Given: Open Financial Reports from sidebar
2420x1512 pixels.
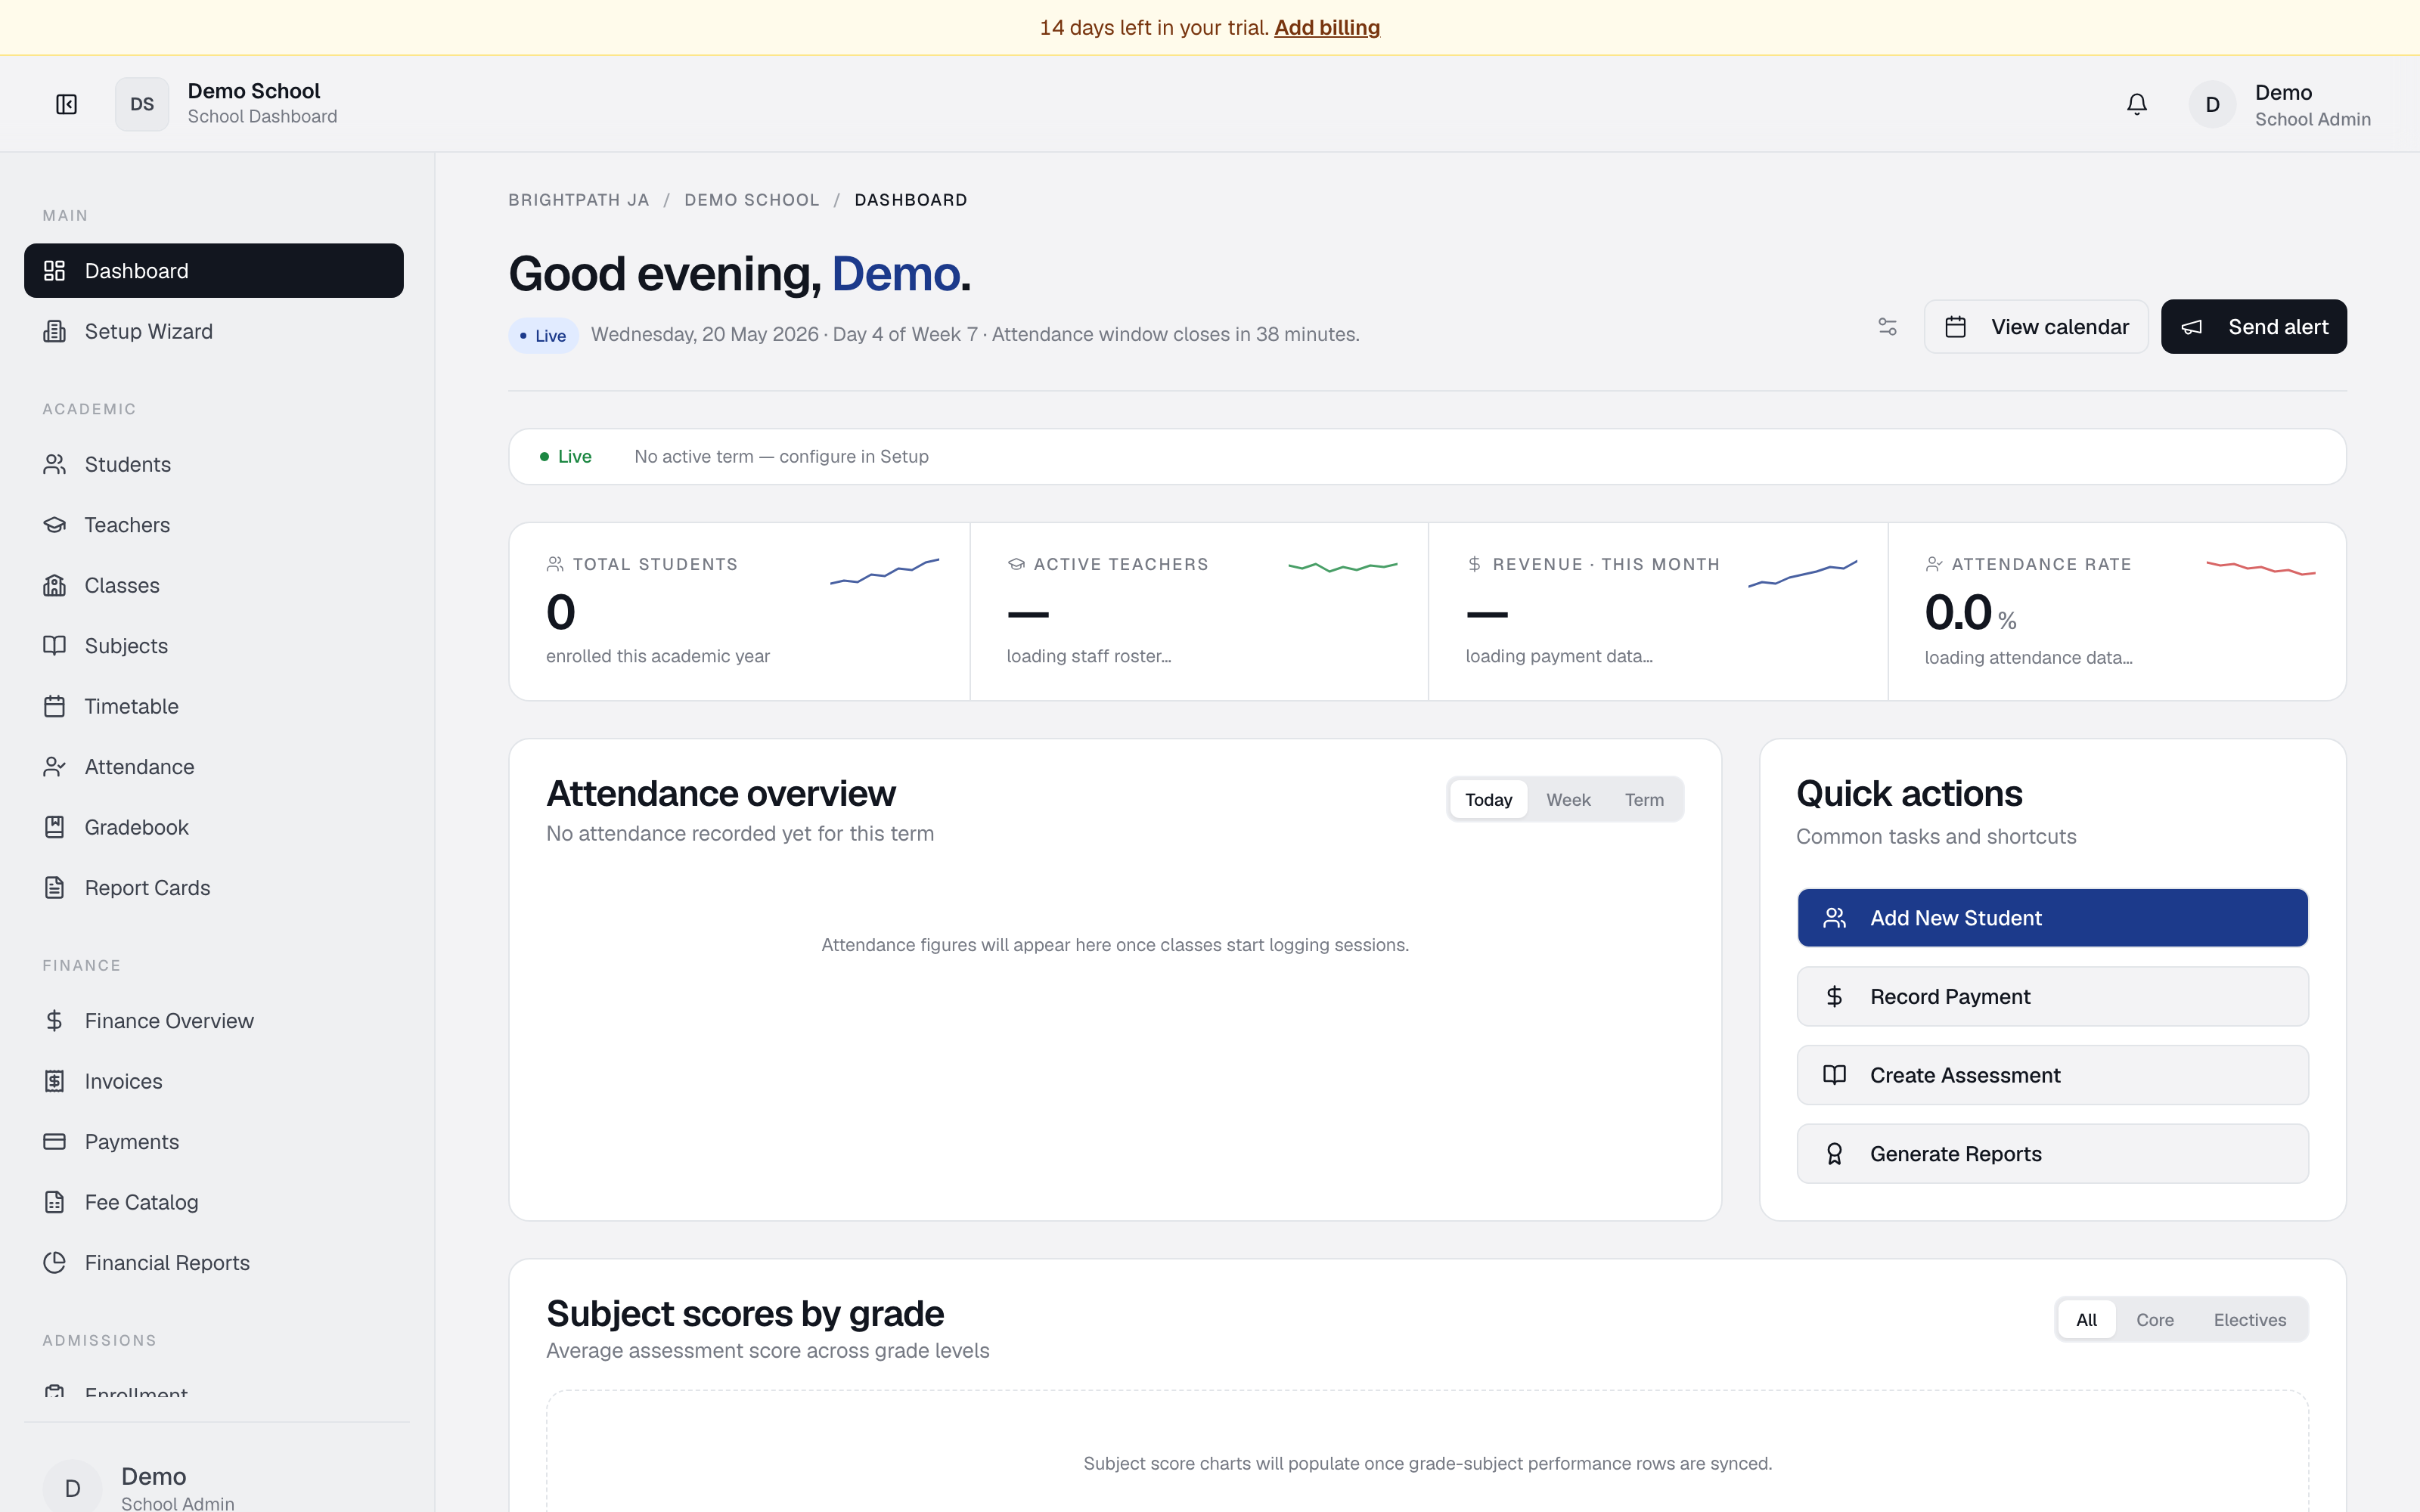Looking at the screenshot, I should [x=214, y=1263].
